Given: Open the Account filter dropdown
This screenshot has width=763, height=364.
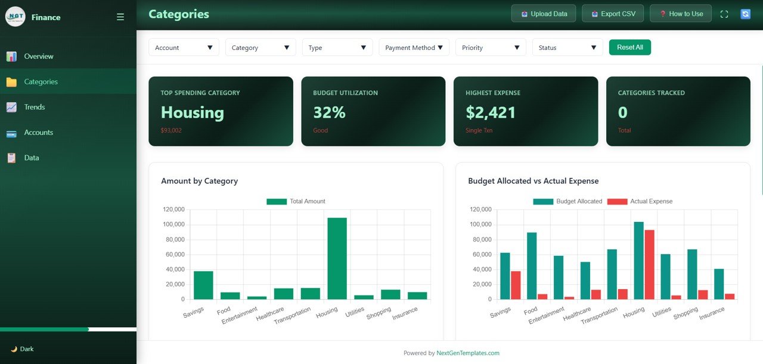Looking at the screenshot, I should click(x=184, y=47).
